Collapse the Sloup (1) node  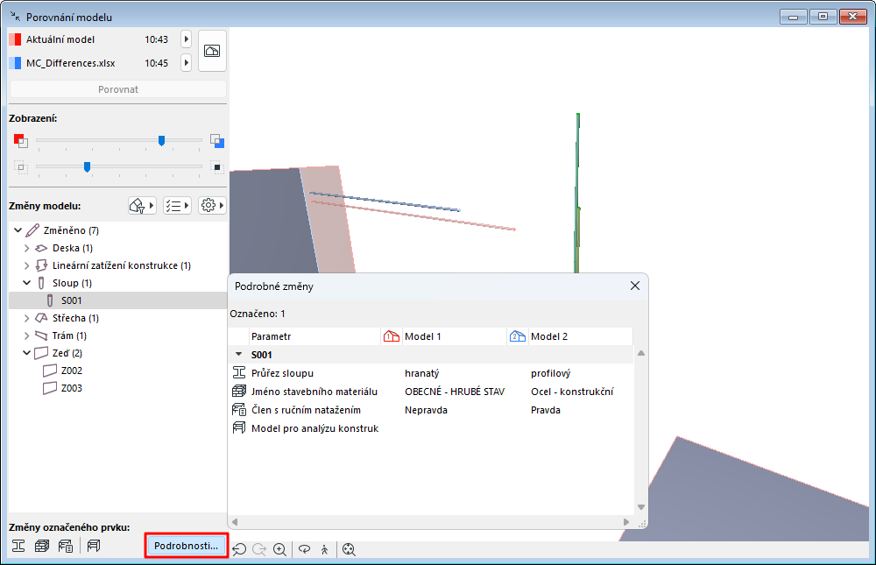pyautogui.click(x=27, y=283)
